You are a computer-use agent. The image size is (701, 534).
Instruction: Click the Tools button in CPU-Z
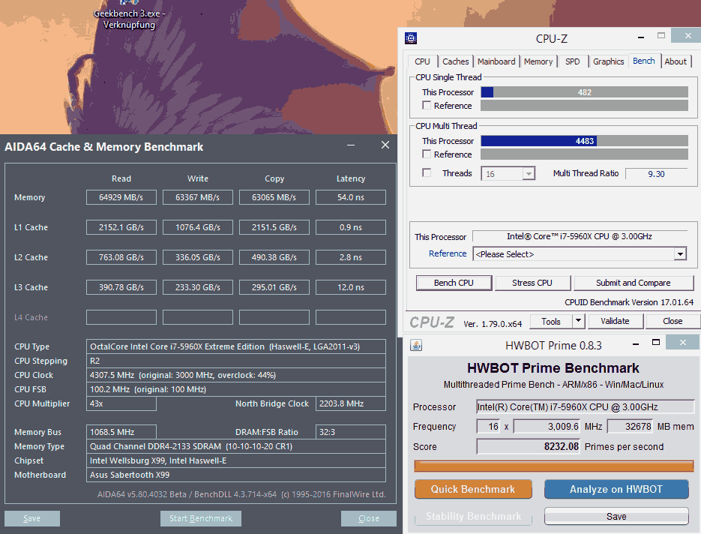pyautogui.click(x=551, y=321)
